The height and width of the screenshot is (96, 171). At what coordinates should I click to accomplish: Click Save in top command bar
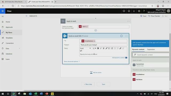pyautogui.click(x=143, y=16)
